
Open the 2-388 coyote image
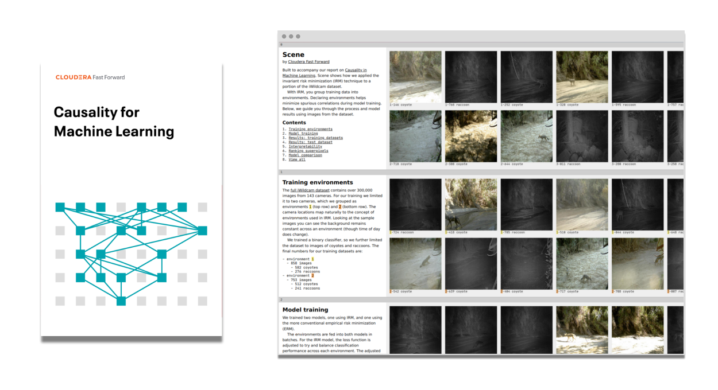pyautogui.click(x=471, y=136)
